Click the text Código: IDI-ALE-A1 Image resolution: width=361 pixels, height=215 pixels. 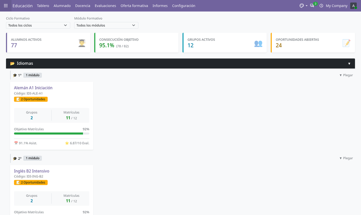pyautogui.click(x=28, y=93)
